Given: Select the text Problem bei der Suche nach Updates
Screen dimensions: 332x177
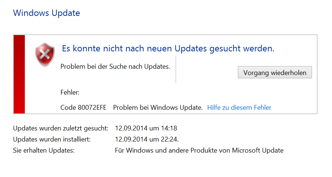Looking at the screenshot, I should (x=115, y=67).
